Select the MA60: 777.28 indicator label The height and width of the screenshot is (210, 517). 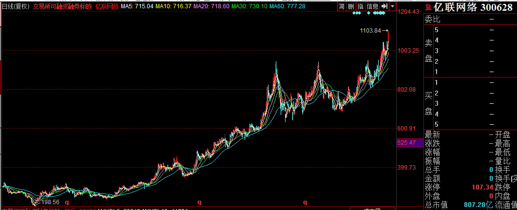click(x=287, y=6)
